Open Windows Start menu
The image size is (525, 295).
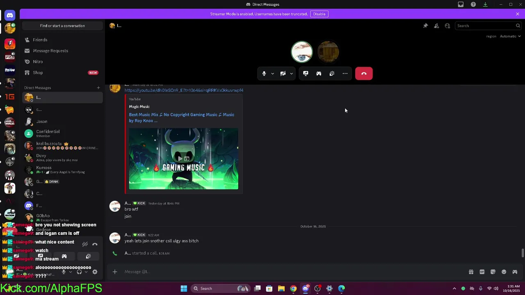(184, 288)
